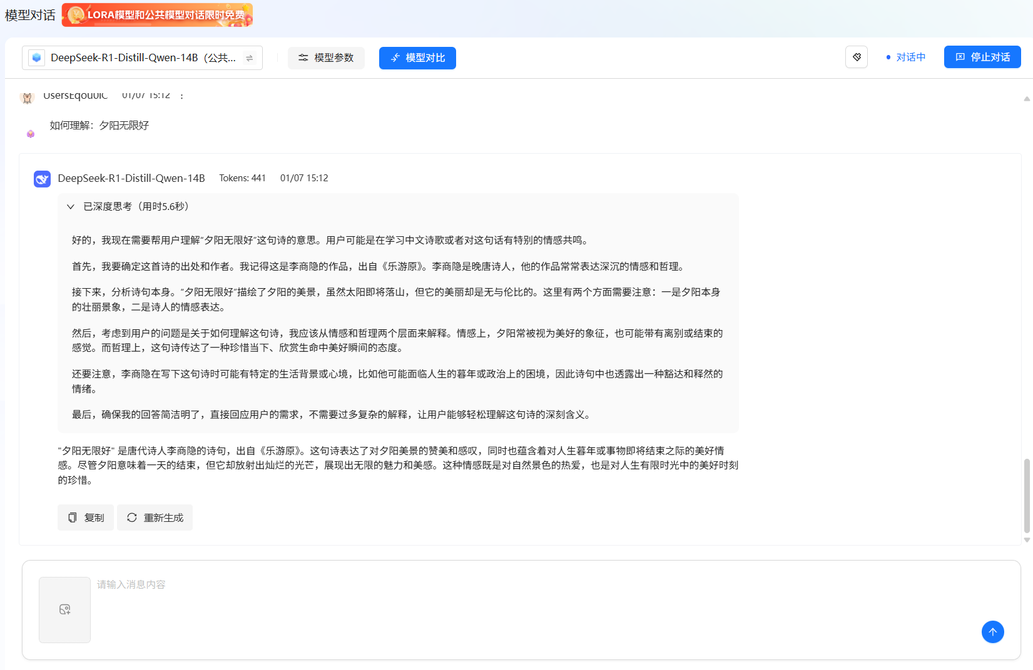Viewport: 1033px width, 670px height.
Task: Stop the conversation with 停止对话 button
Action: [982, 57]
